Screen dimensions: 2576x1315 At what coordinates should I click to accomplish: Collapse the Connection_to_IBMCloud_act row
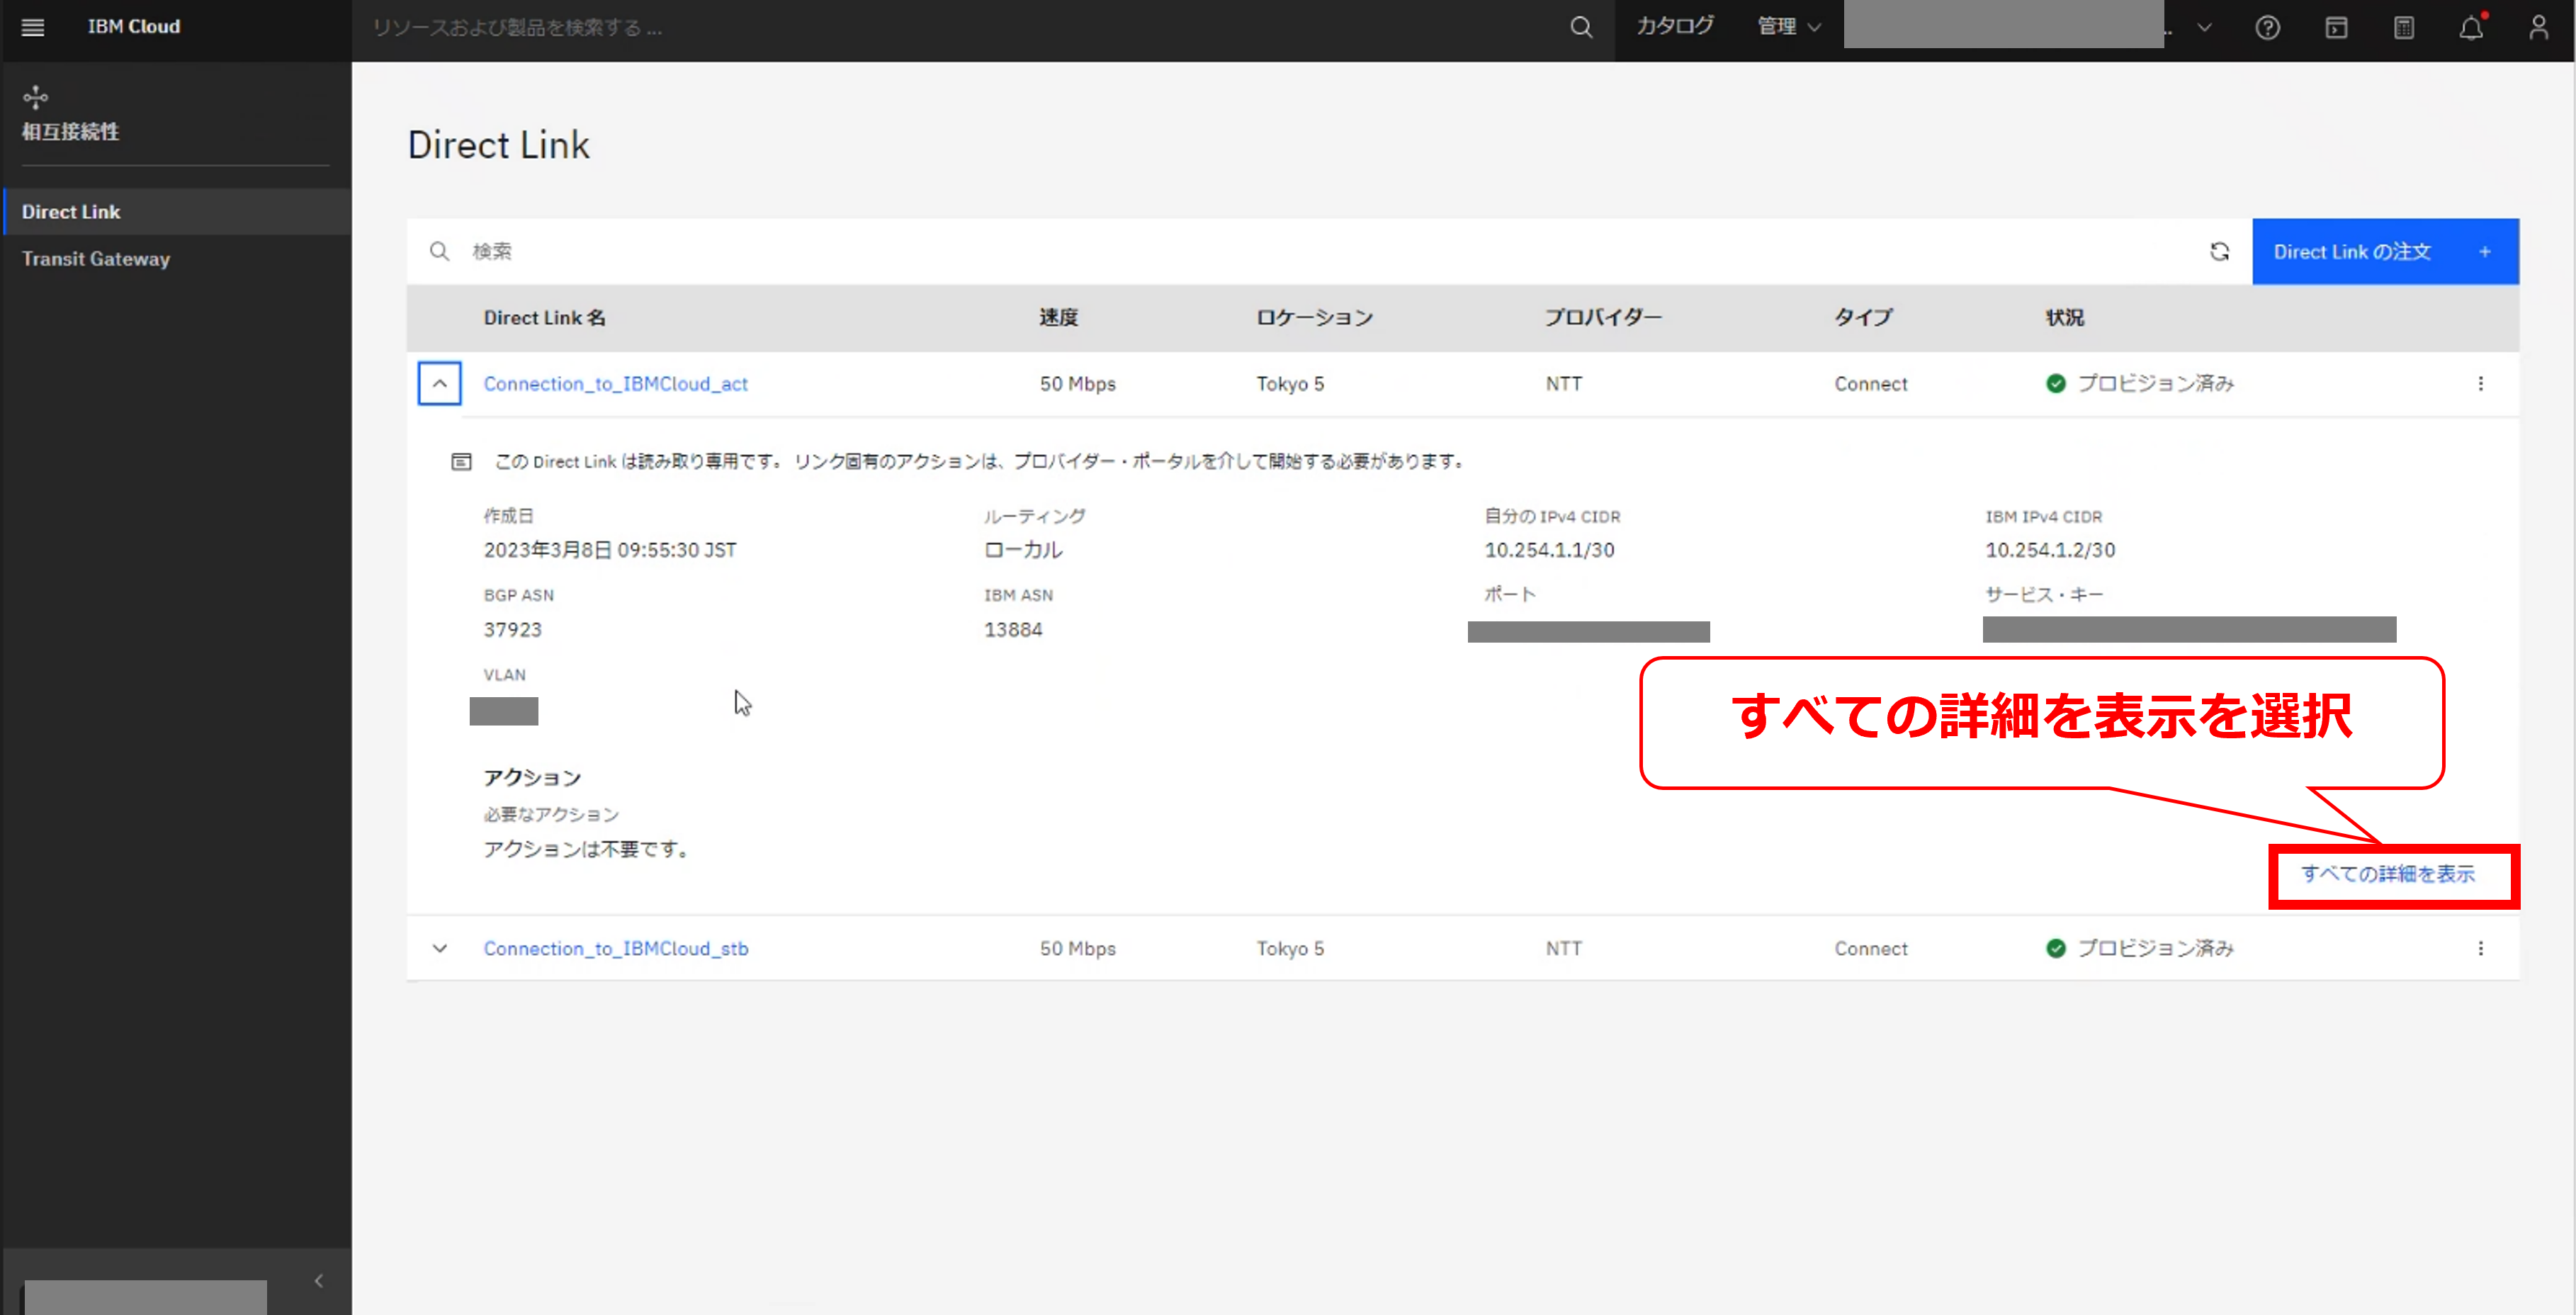[439, 383]
